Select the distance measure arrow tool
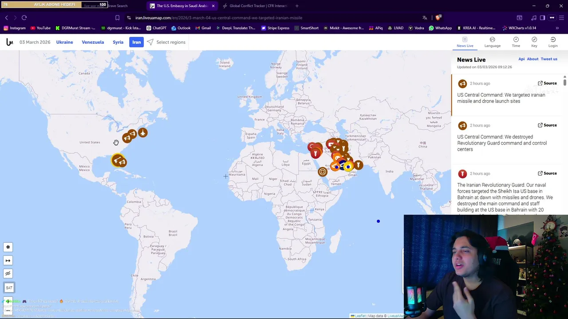The width and height of the screenshot is (568, 319). click(x=8, y=261)
